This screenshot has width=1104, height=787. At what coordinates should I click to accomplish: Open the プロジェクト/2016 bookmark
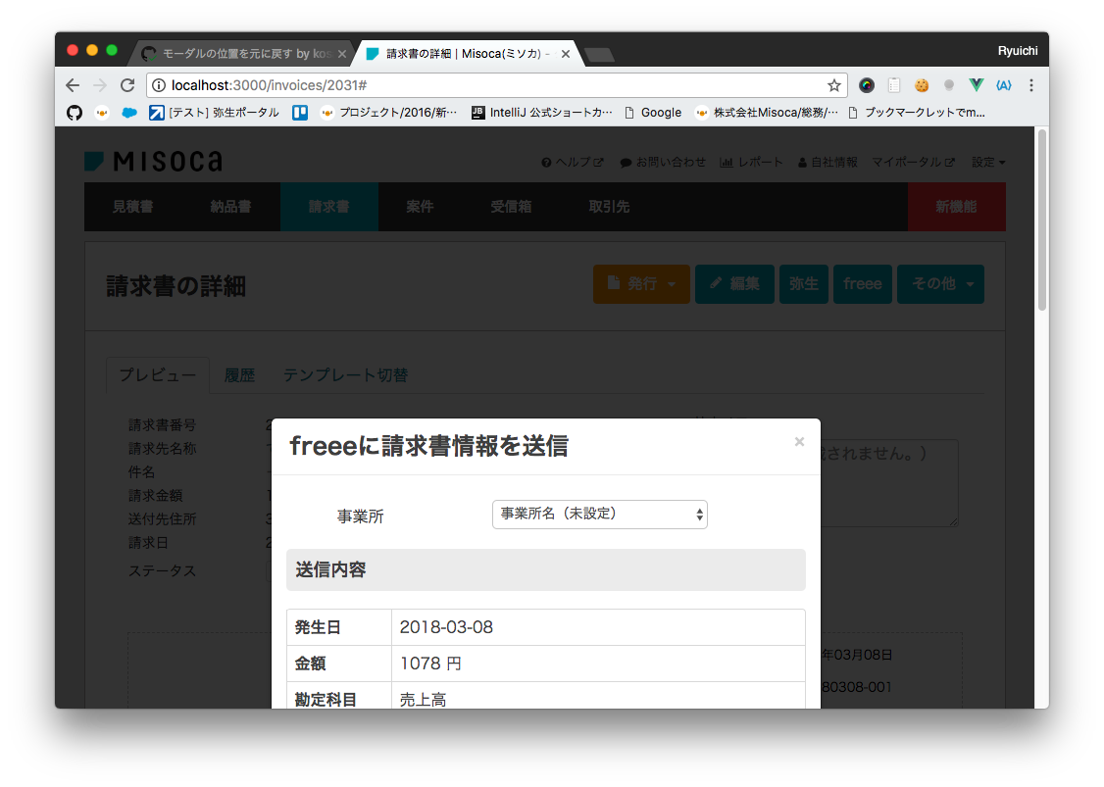(x=388, y=113)
